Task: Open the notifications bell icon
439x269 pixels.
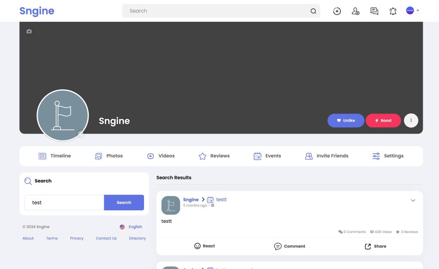Action: point(393,11)
